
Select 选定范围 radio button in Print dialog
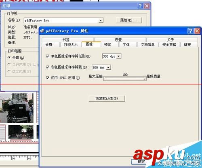9,71
